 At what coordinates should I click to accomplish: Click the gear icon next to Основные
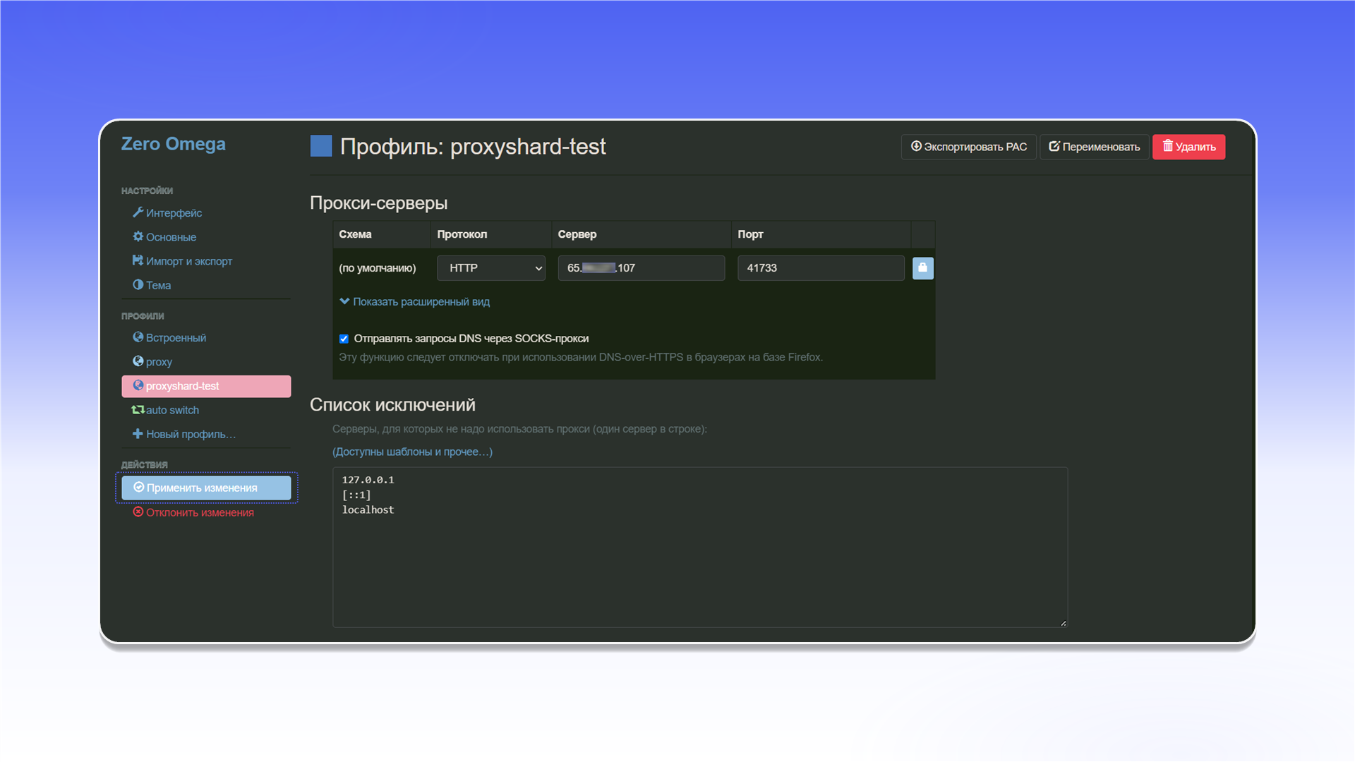click(138, 236)
